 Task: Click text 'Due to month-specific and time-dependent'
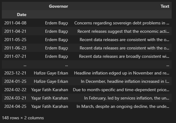point(121,90)
